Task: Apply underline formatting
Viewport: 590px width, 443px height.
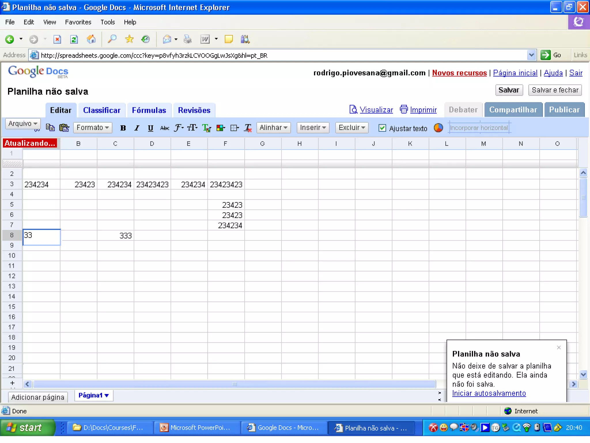Action: tap(150, 128)
